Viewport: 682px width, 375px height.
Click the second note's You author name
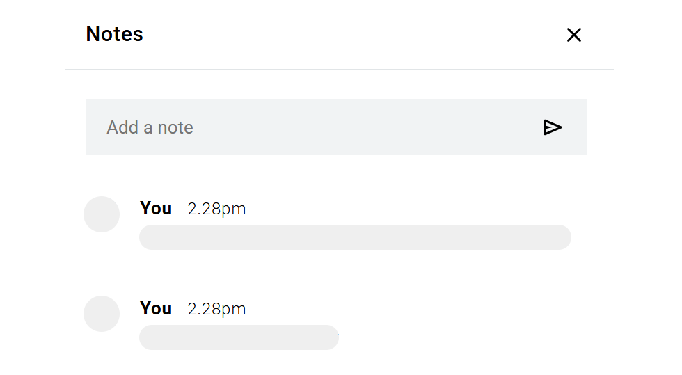156,308
